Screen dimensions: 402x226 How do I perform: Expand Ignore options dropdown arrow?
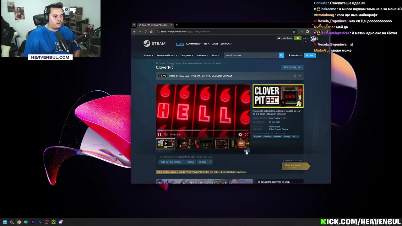(211, 162)
